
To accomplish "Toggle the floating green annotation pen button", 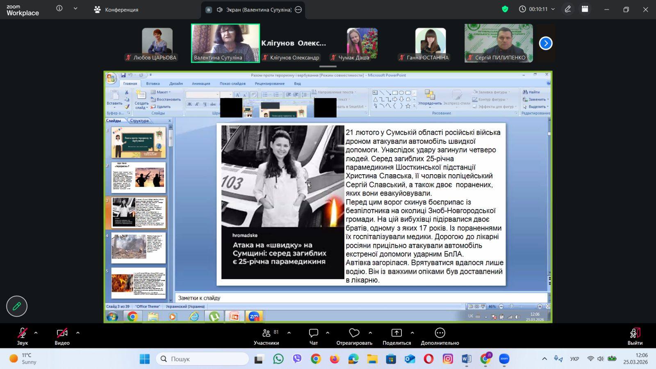I will coord(17,306).
